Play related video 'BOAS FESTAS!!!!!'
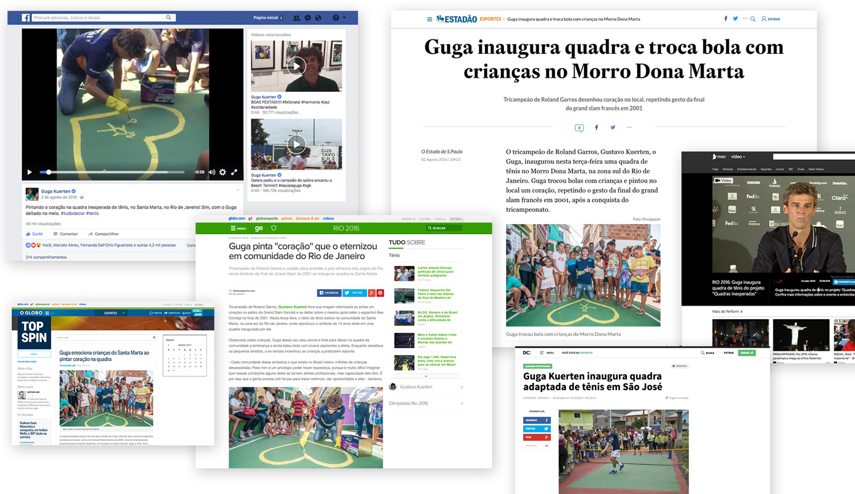This screenshot has height=494, width=855. coord(297,66)
